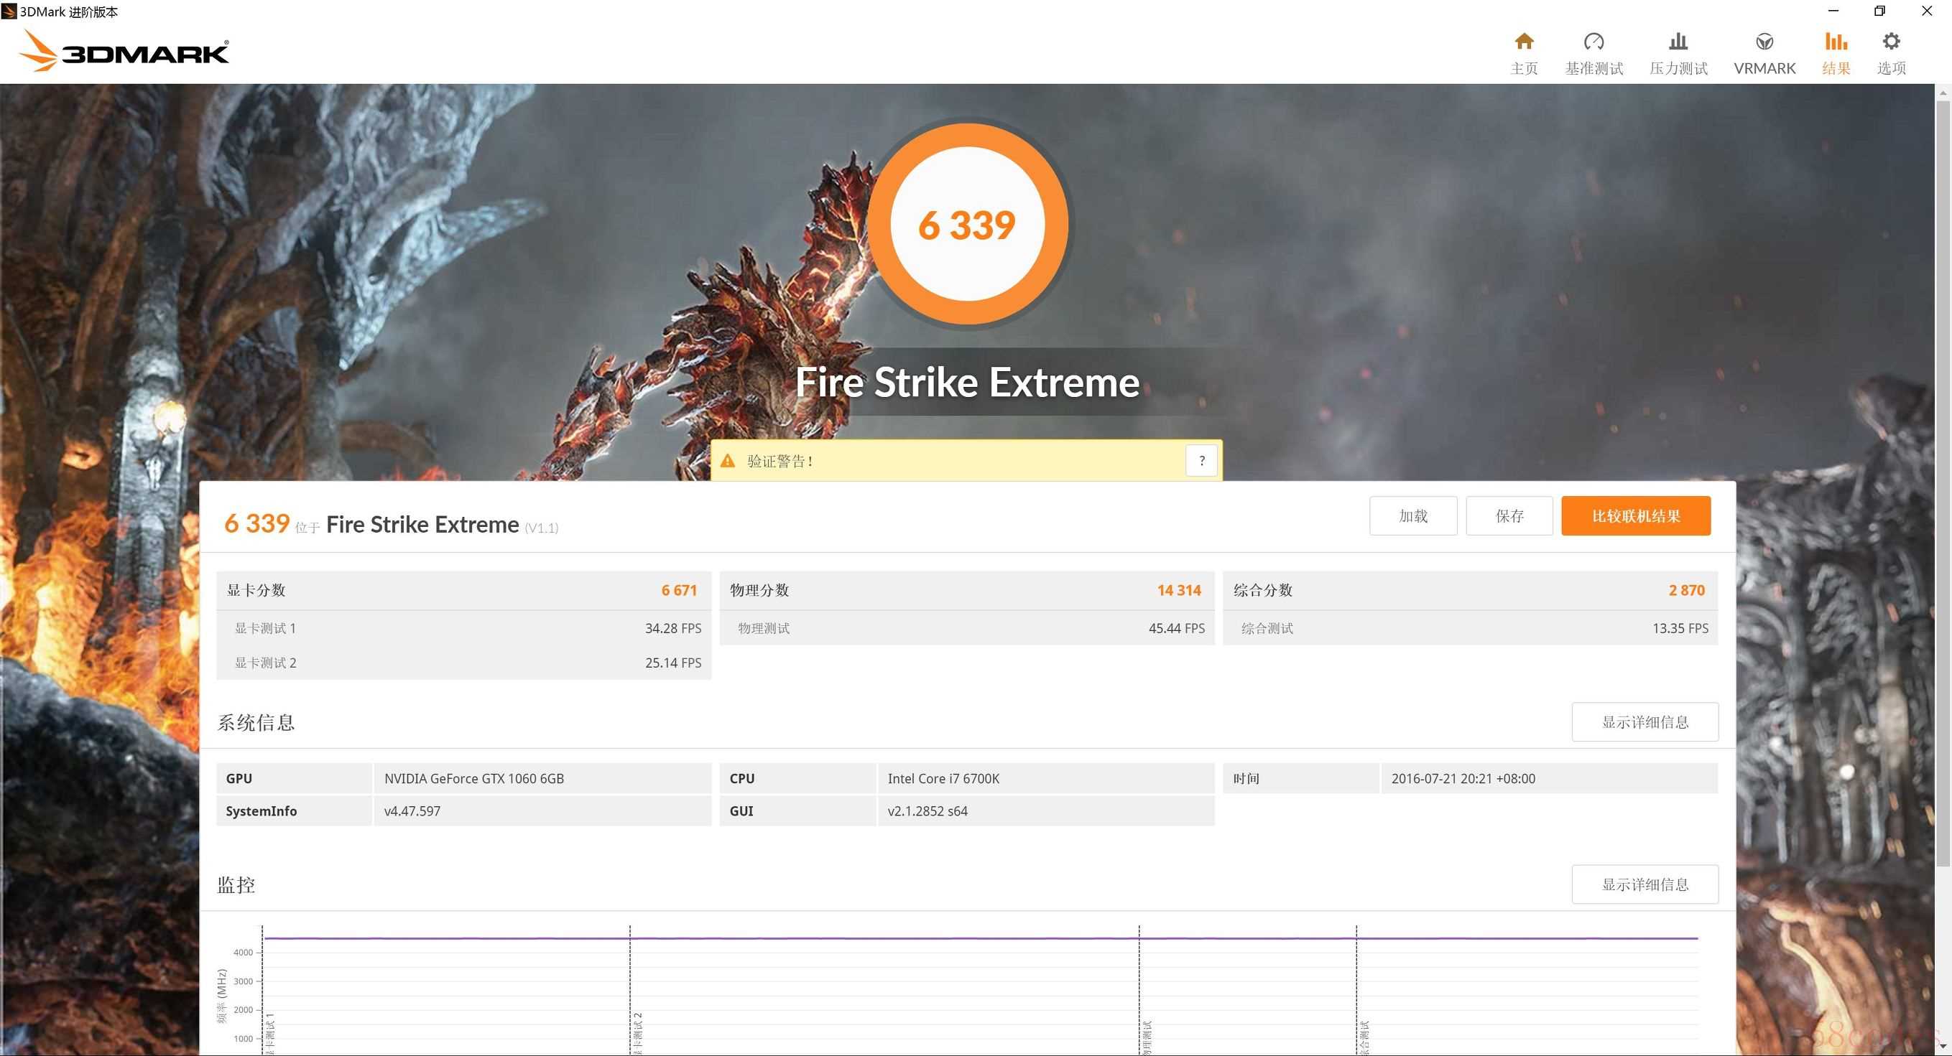Show 系统信息 details via 显示详细信息
The height and width of the screenshot is (1056, 1952).
tap(1645, 721)
